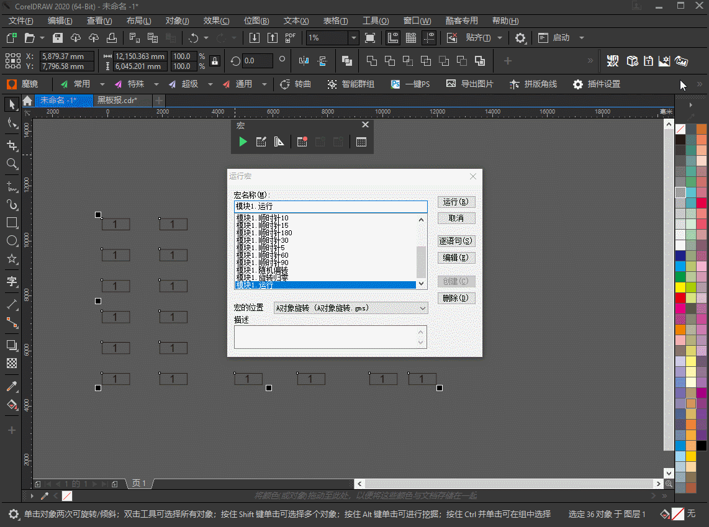Click the 删除(D) button
The image size is (709, 527).
[456, 299]
